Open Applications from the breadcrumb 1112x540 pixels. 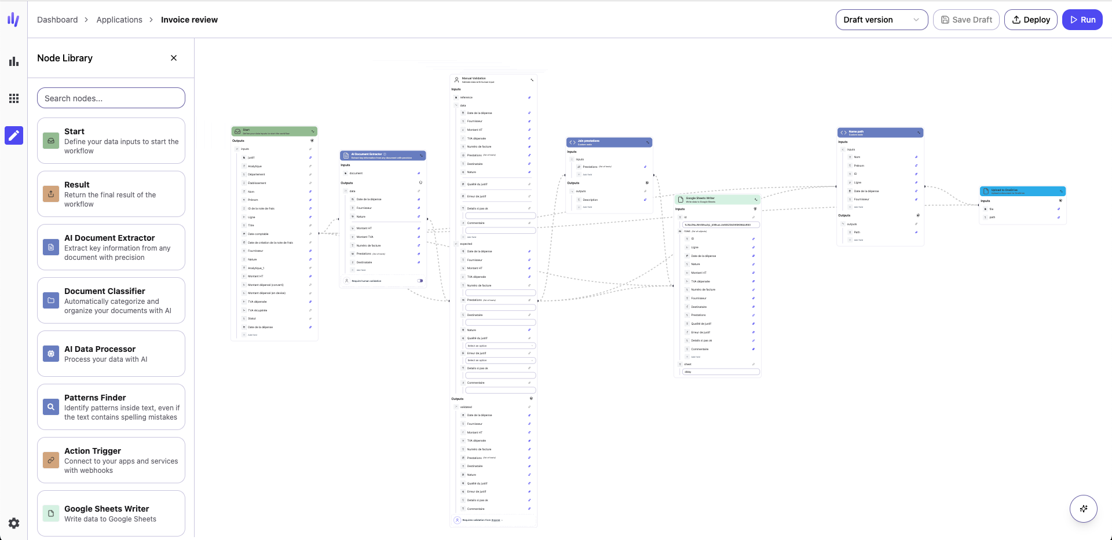(x=119, y=19)
